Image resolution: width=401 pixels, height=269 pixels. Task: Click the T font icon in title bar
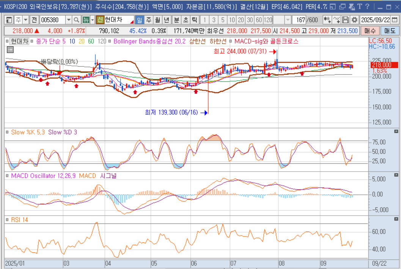360,6
